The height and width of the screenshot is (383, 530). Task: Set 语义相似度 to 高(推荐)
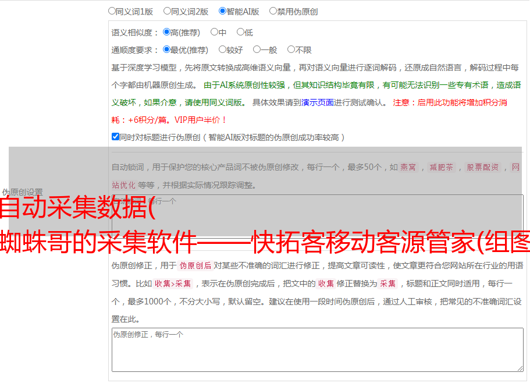(166, 32)
